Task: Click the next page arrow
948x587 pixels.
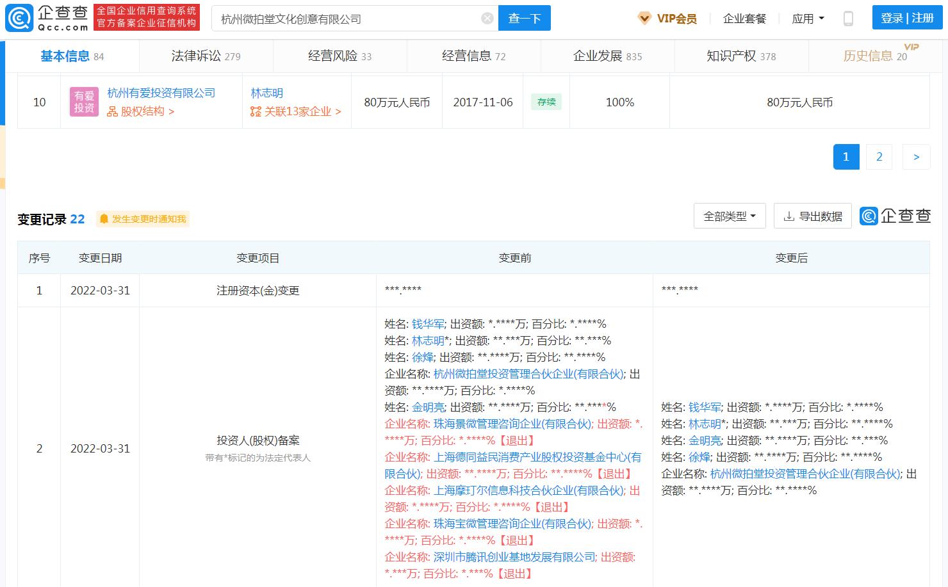Action: 916,157
